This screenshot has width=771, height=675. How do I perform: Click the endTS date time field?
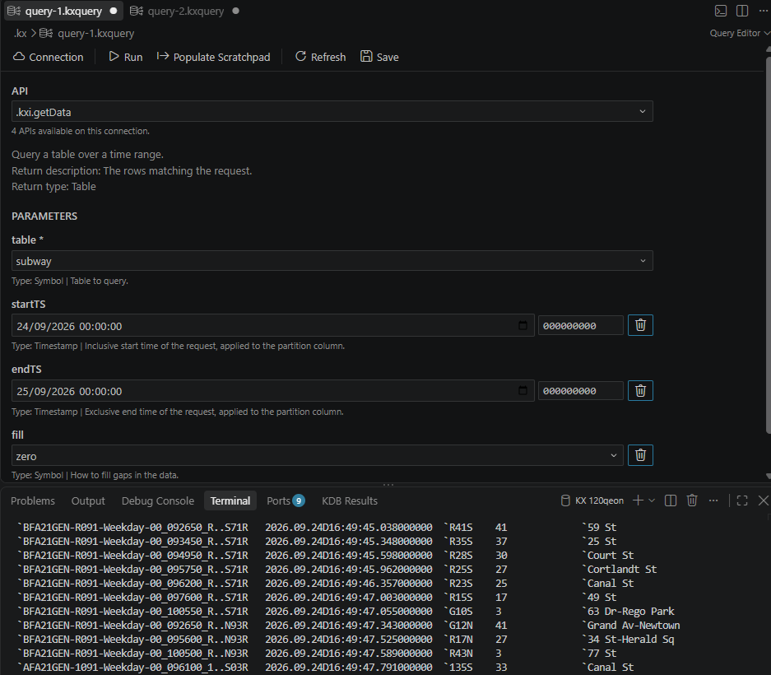(x=273, y=391)
